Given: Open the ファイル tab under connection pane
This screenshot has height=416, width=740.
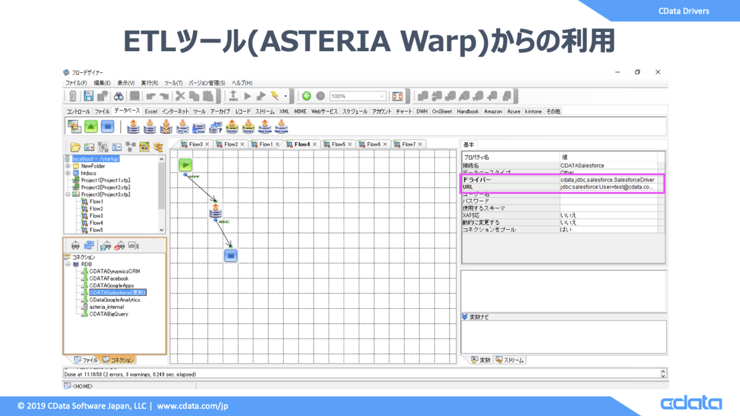Looking at the screenshot, I should point(86,359).
